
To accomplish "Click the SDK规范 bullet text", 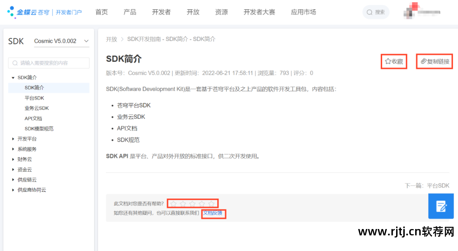I will (128, 140).
